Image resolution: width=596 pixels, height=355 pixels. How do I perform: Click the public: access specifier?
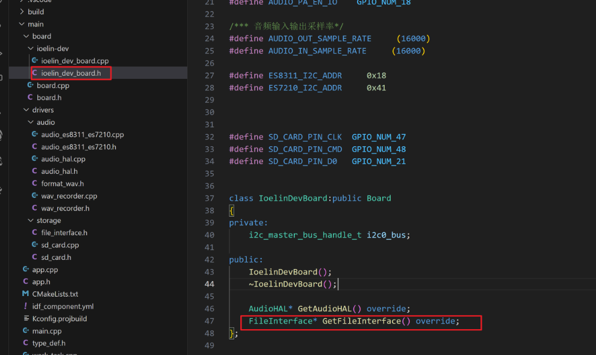pyautogui.click(x=246, y=259)
